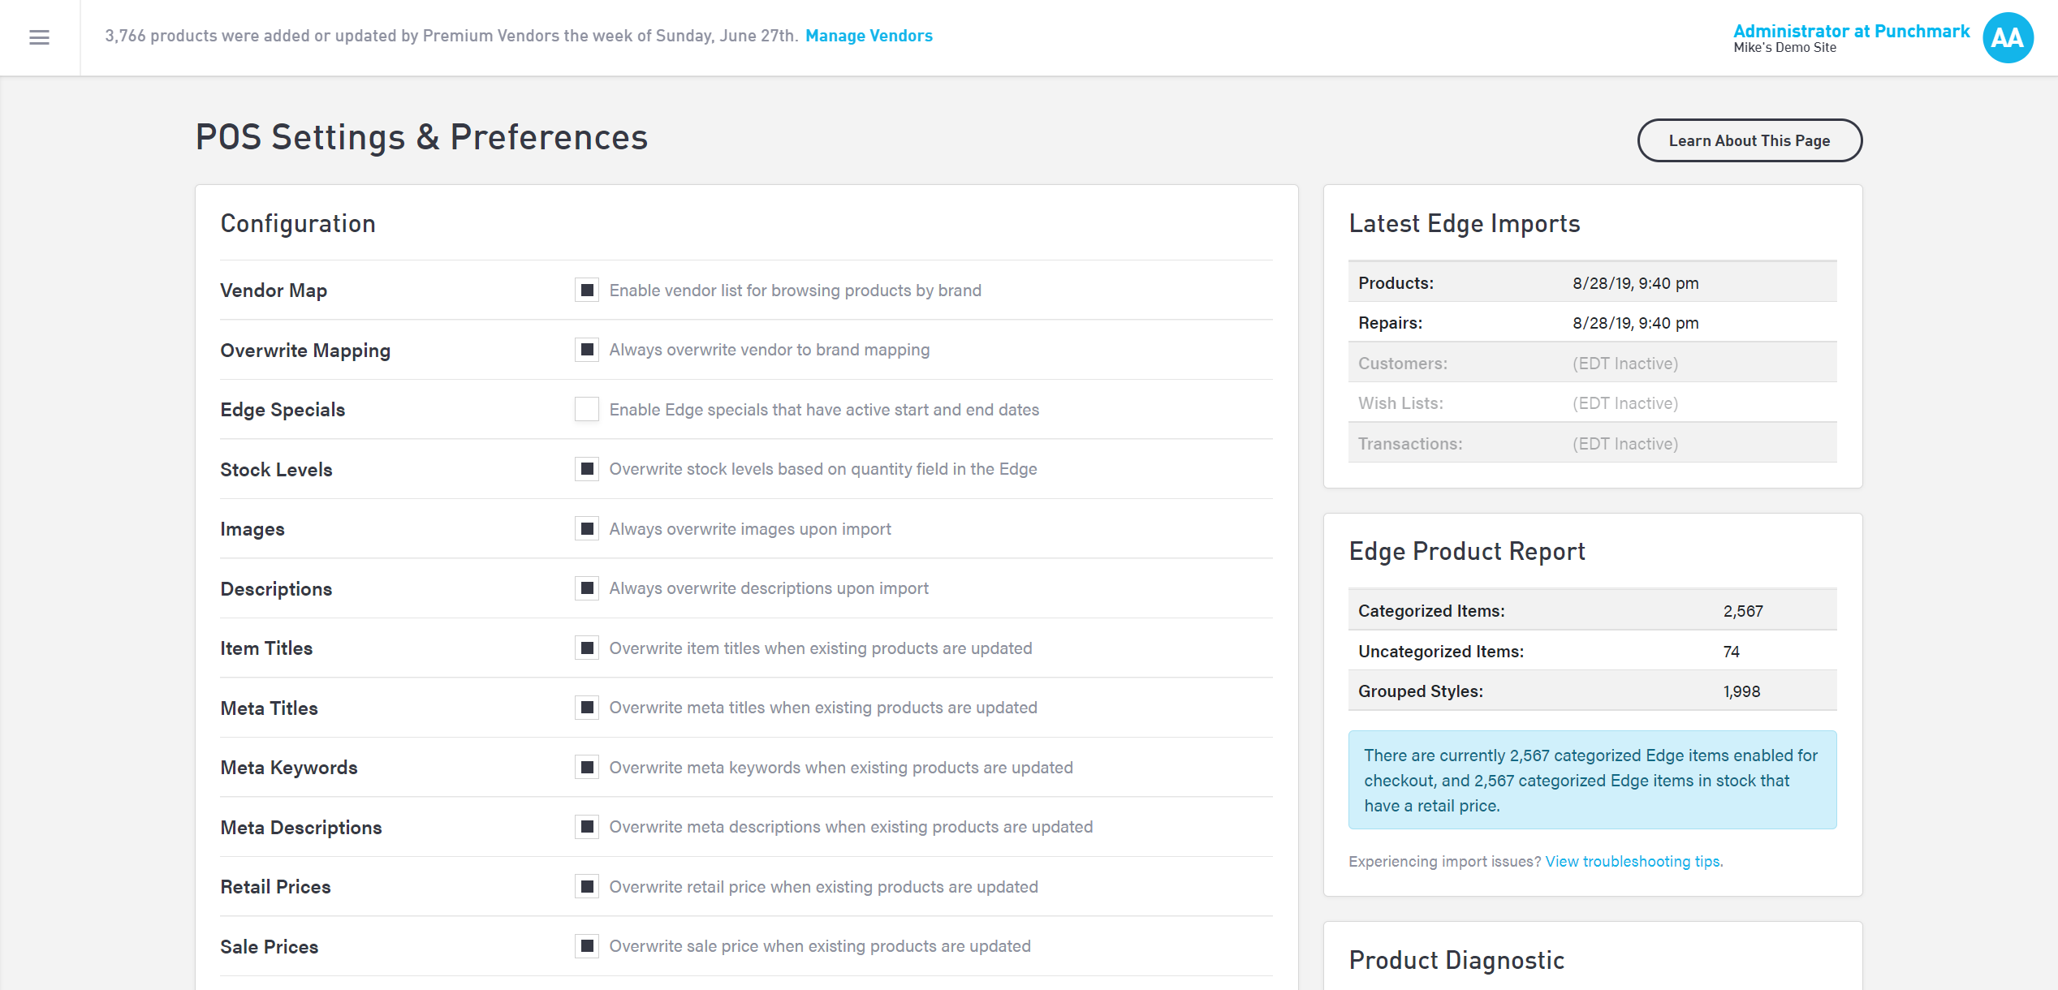Click the AA user avatar icon
2058x990 pixels.
(x=2007, y=37)
